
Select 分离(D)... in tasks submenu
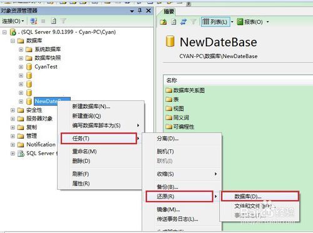pos(168,139)
